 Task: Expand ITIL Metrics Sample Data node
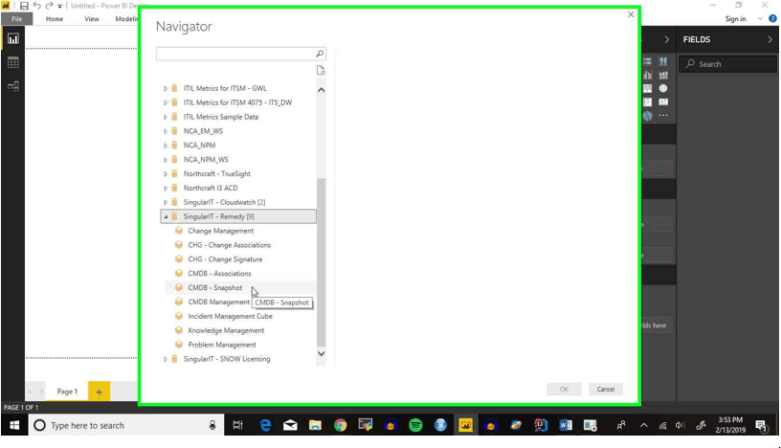(x=166, y=117)
